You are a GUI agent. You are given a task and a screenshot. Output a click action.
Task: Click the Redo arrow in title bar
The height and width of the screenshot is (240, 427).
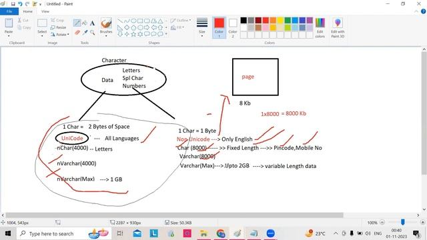[x=27, y=4]
